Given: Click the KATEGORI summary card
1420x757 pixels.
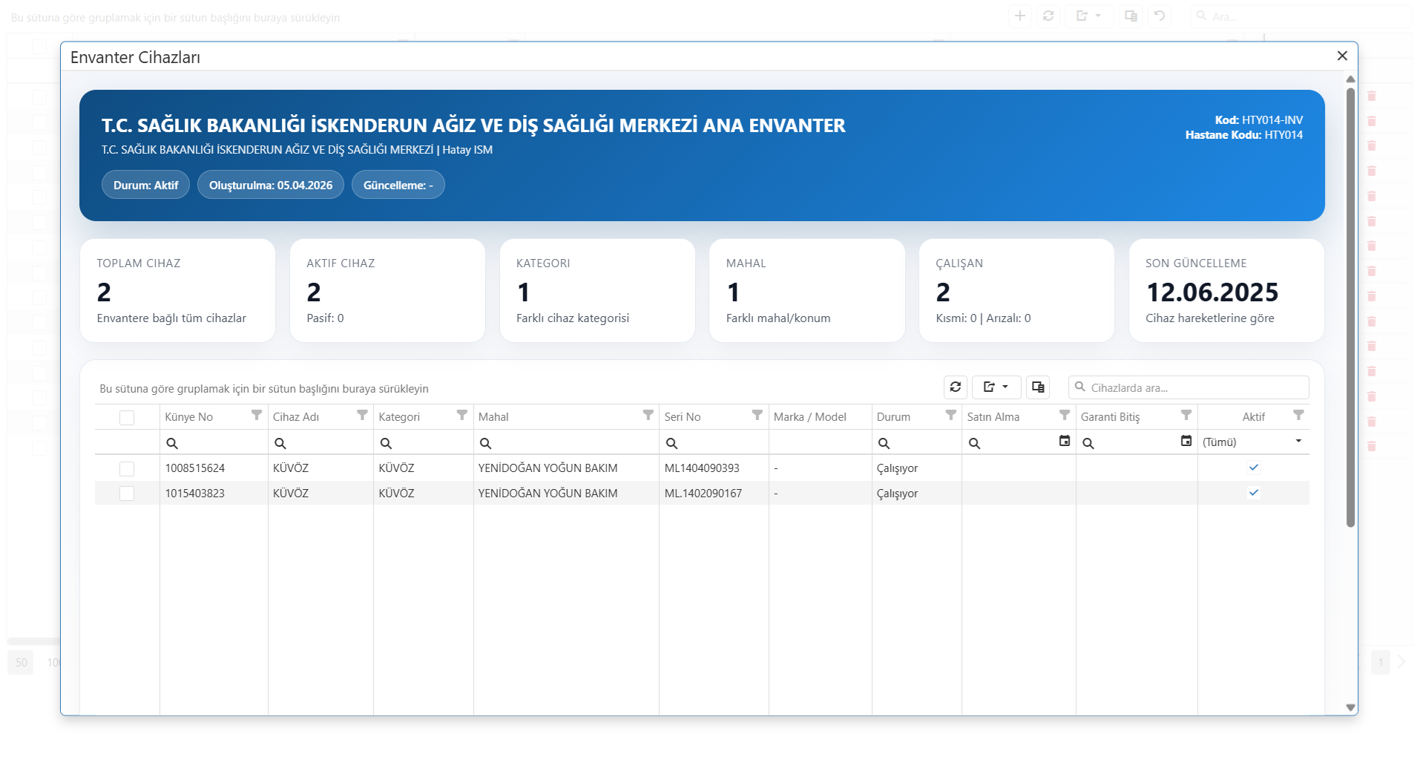Looking at the screenshot, I should (x=597, y=290).
